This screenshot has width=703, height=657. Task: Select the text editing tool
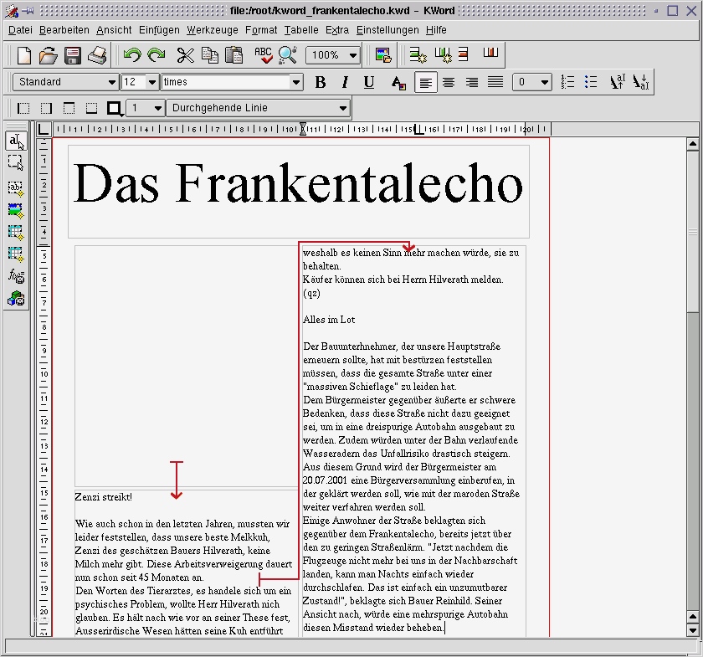(15, 141)
